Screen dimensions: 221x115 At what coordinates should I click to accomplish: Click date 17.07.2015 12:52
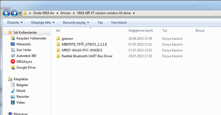[x=140, y=50]
